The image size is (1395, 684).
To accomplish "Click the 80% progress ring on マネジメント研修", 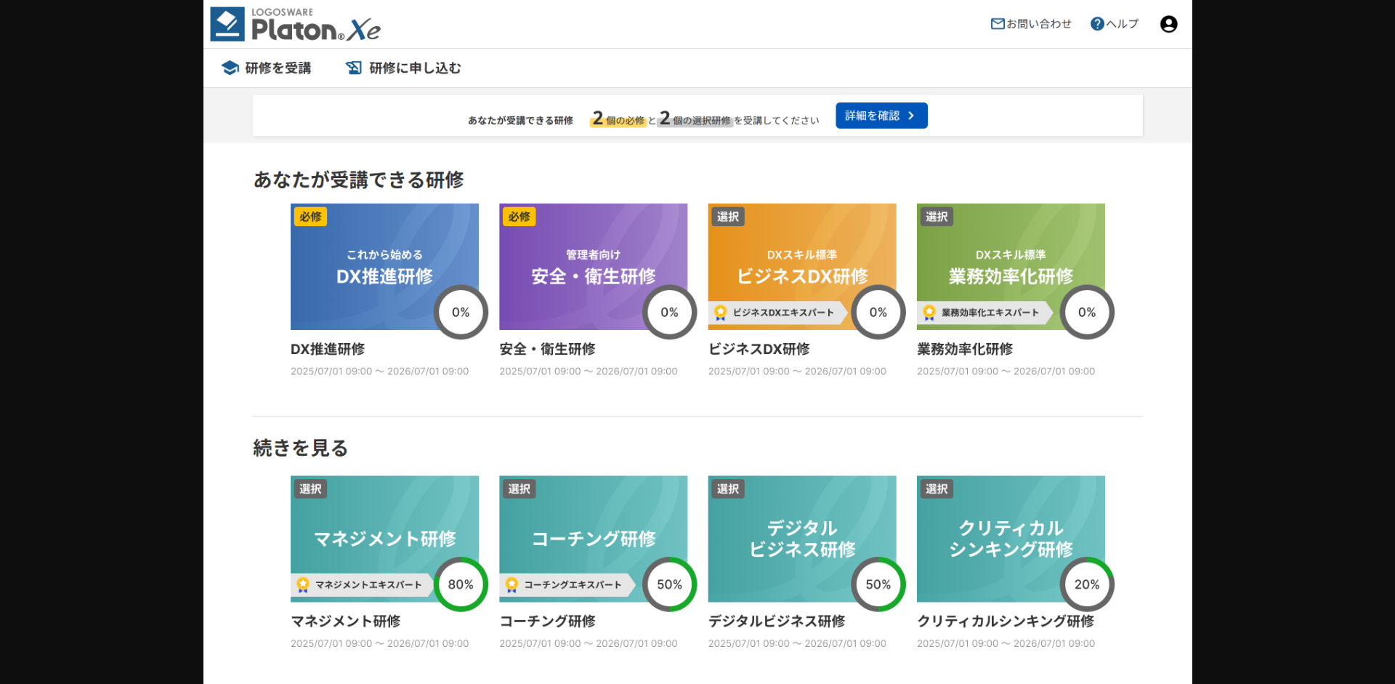I will (x=460, y=584).
